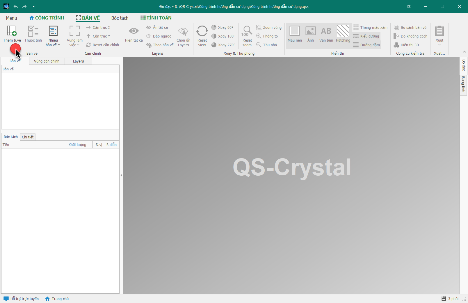Viewport: 468px width, 303px height.
Task: Click Ẩn tất cả layers
Action: point(157,27)
